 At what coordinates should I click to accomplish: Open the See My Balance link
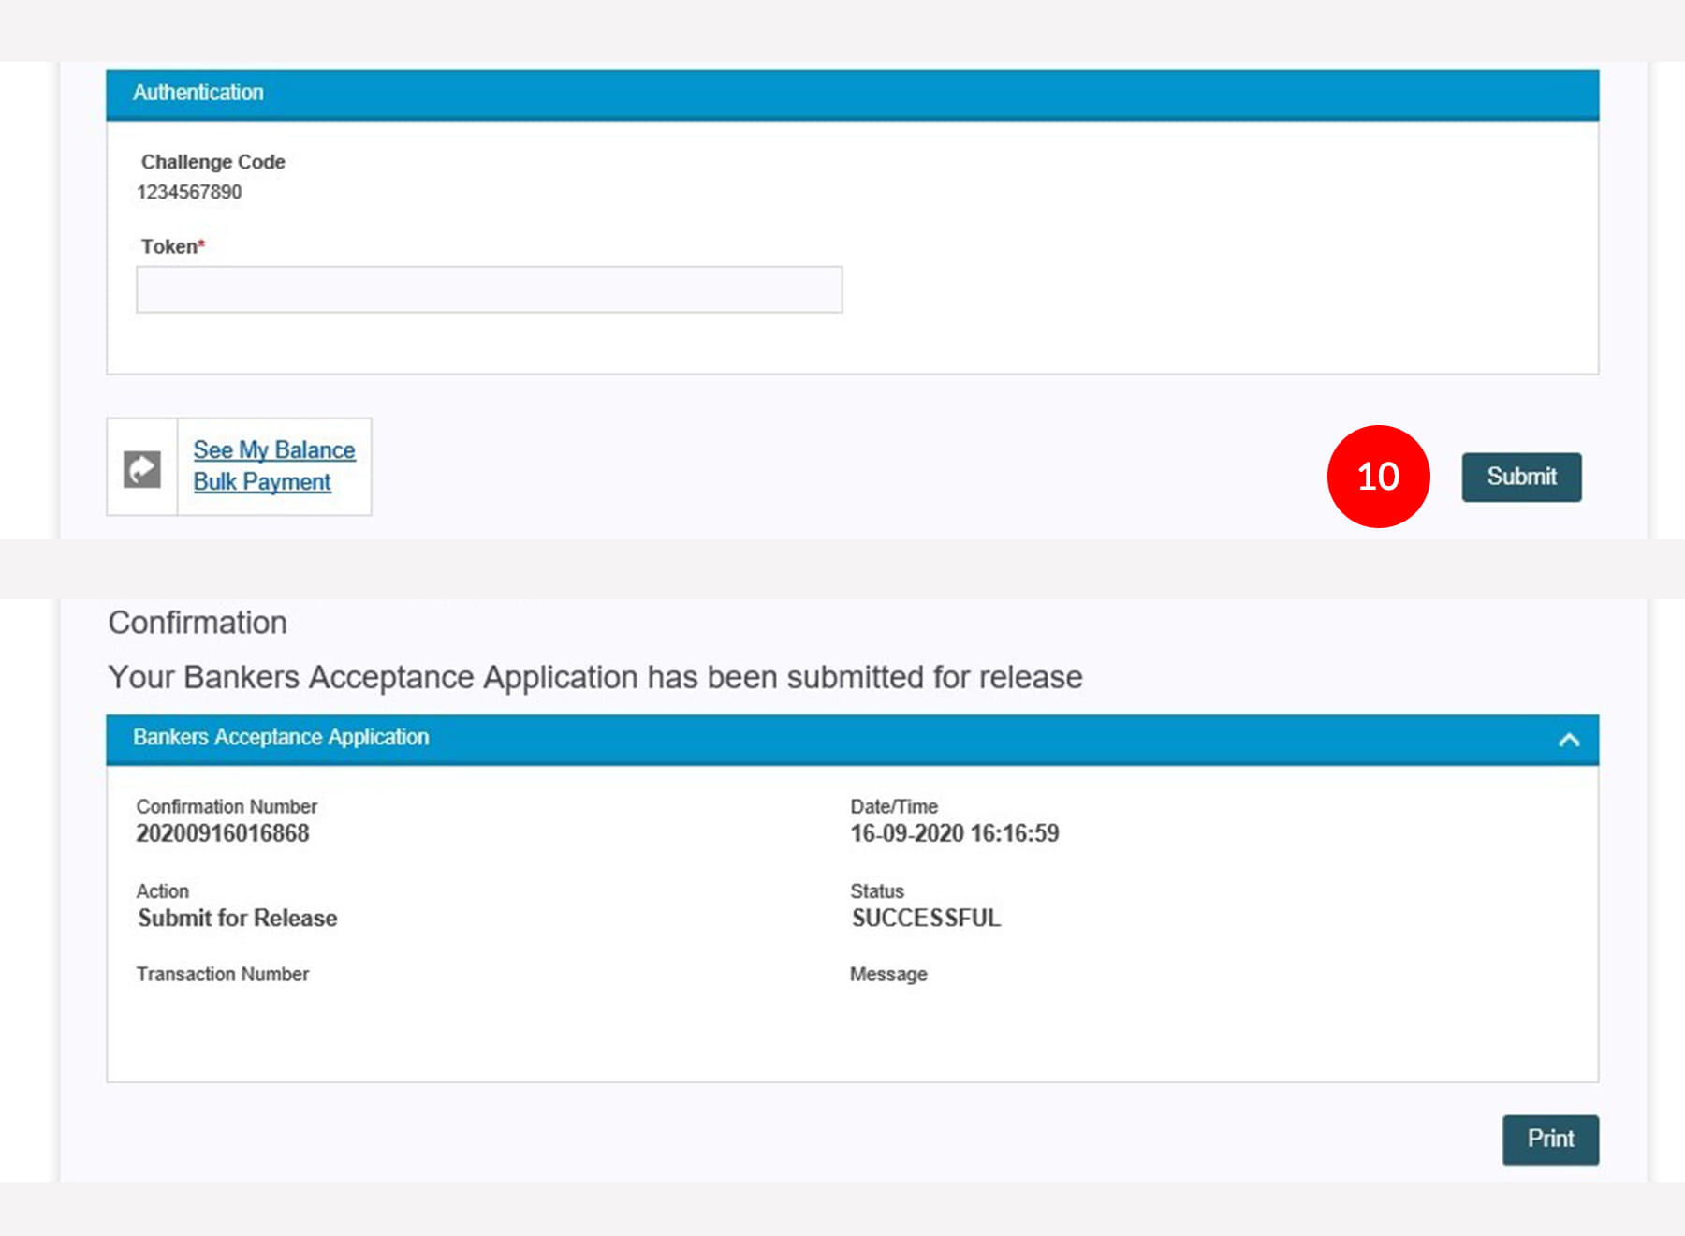click(273, 450)
